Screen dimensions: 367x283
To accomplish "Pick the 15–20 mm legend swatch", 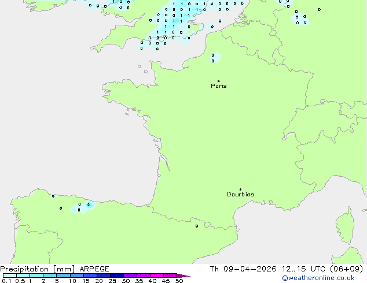I will [90, 275].
